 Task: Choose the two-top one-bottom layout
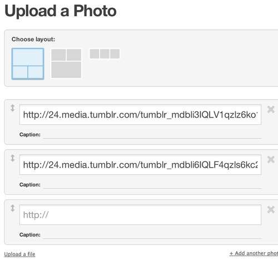pos(66,63)
